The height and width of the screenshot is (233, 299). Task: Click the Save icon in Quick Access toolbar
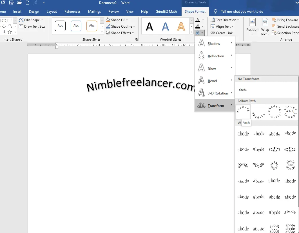[x=11, y=3]
